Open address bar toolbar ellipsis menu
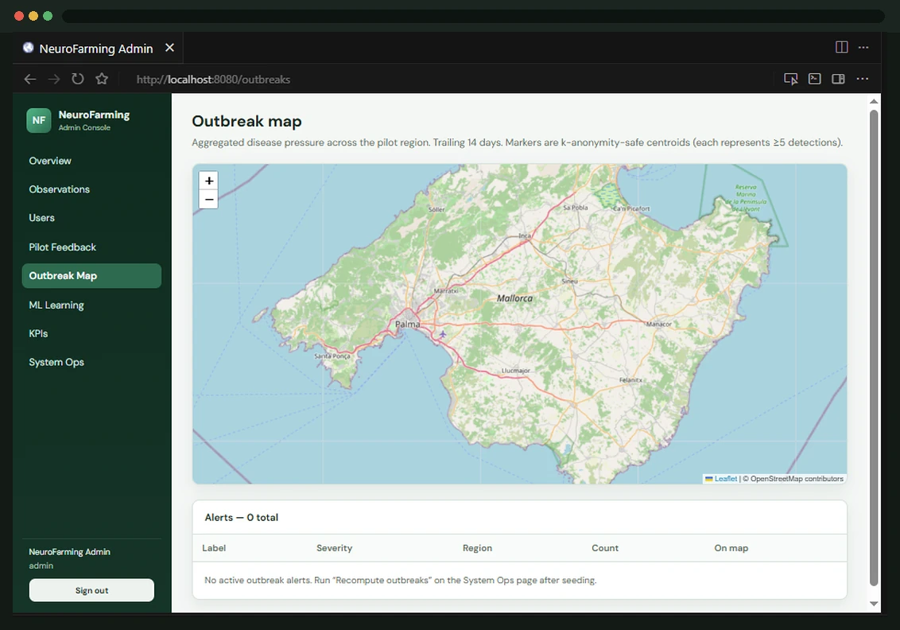900x630 pixels. tap(862, 79)
